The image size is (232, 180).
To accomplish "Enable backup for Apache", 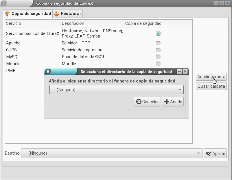I will pyautogui.click(x=158, y=43).
